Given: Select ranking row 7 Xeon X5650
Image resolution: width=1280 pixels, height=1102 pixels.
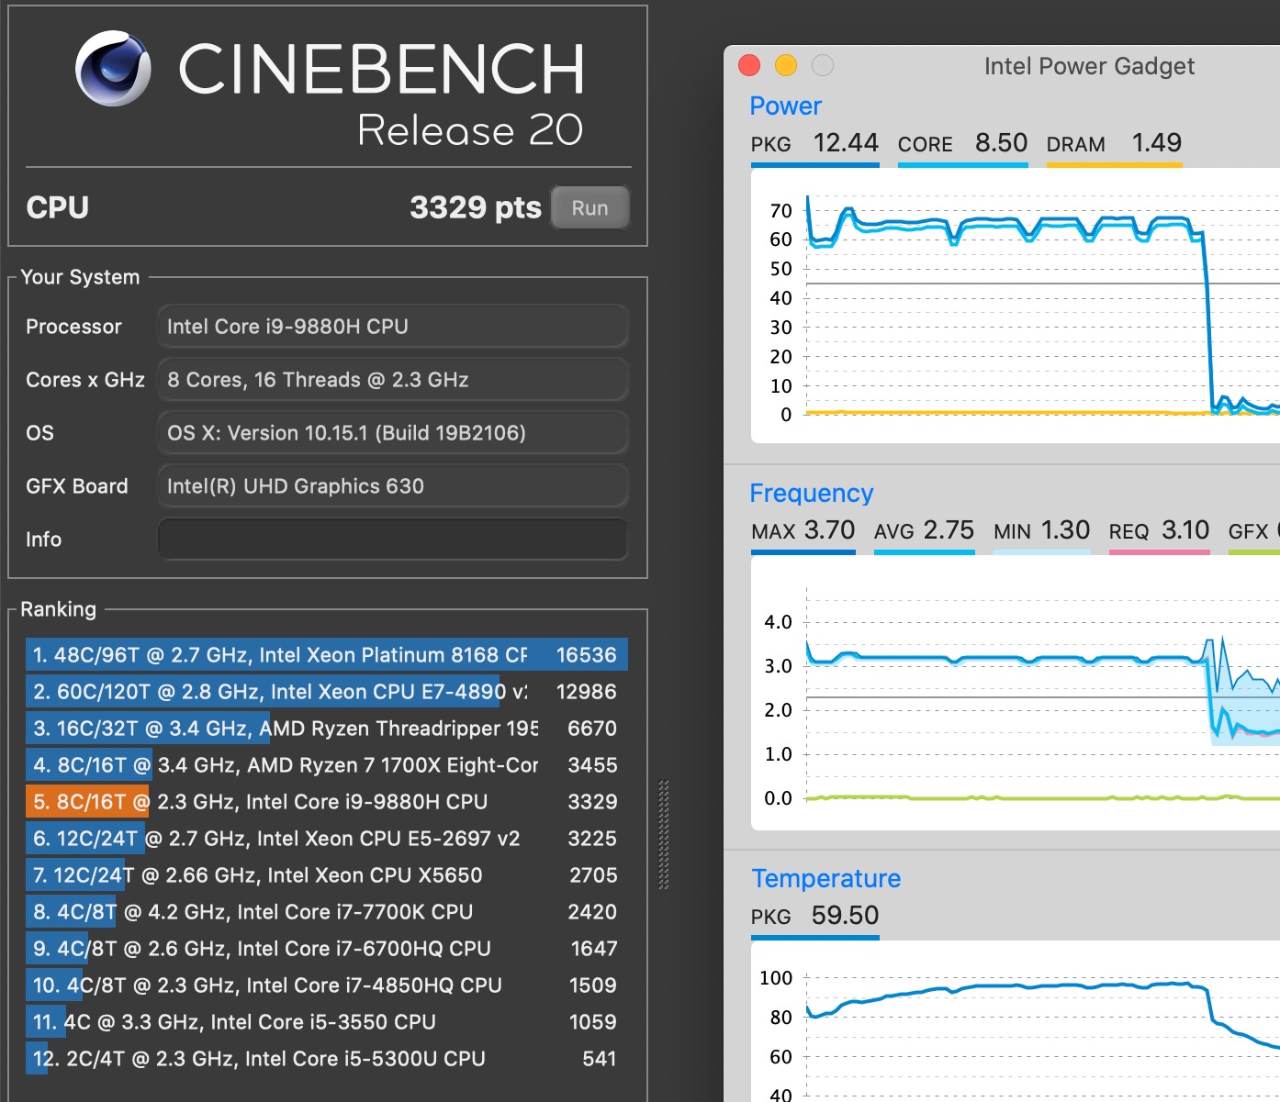Looking at the screenshot, I should pyautogui.click(x=327, y=875).
